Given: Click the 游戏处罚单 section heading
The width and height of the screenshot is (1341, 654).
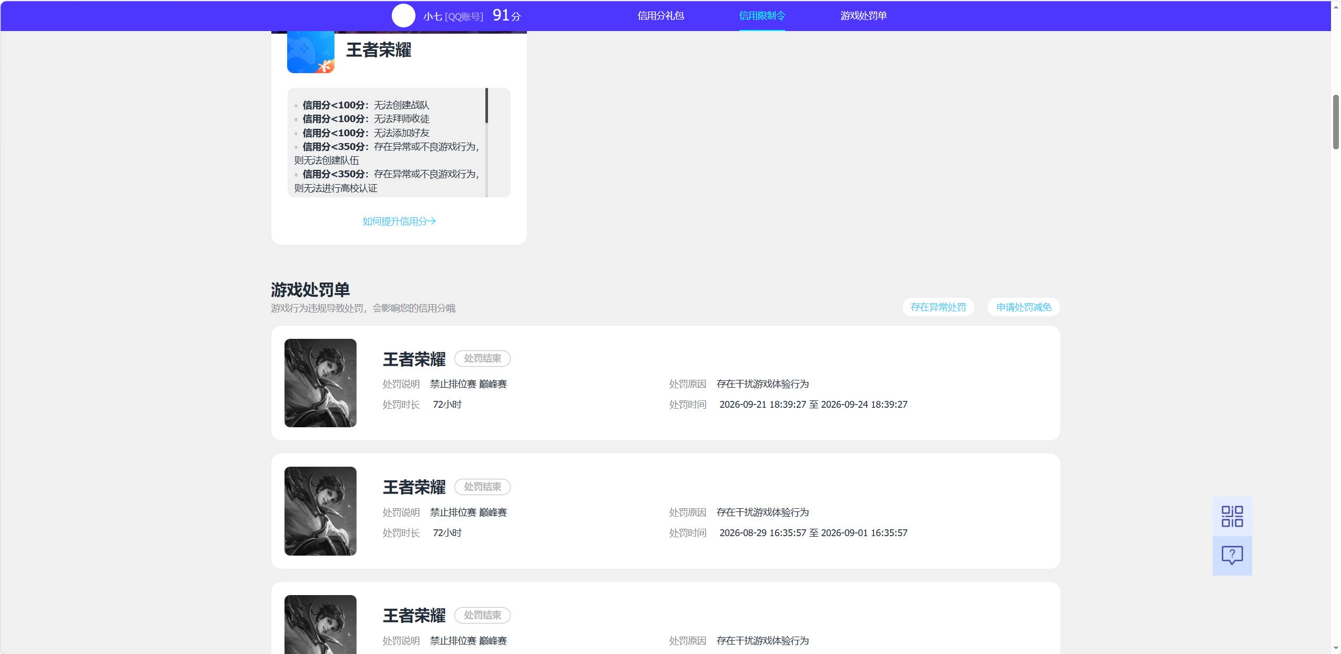Looking at the screenshot, I should pyautogui.click(x=310, y=290).
